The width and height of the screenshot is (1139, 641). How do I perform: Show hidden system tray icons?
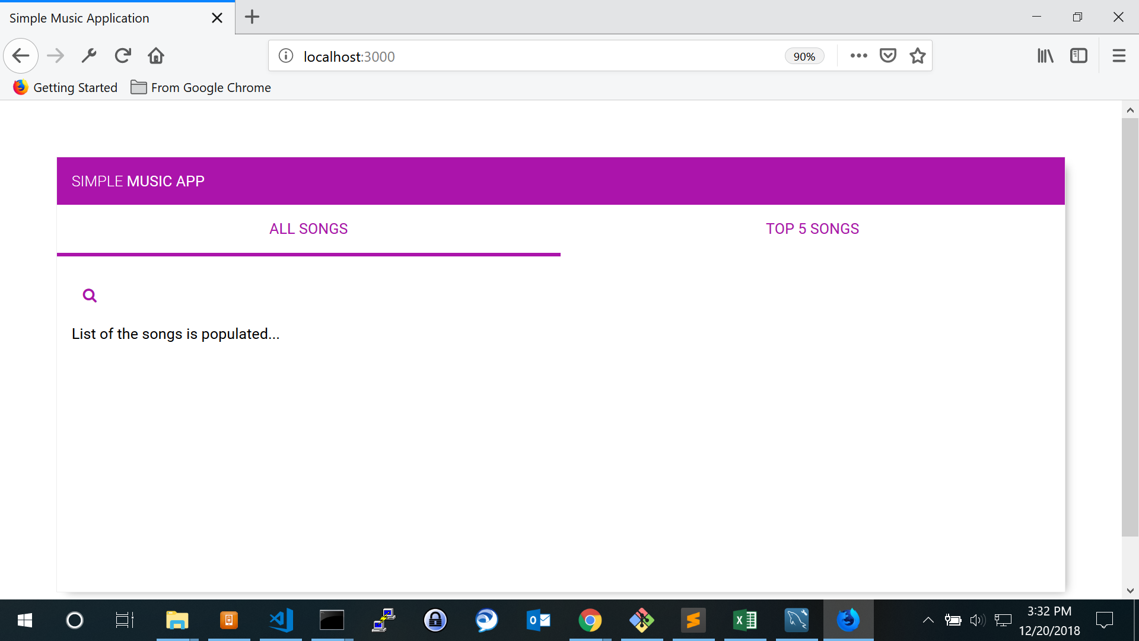pyautogui.click(x=928, y=620)
